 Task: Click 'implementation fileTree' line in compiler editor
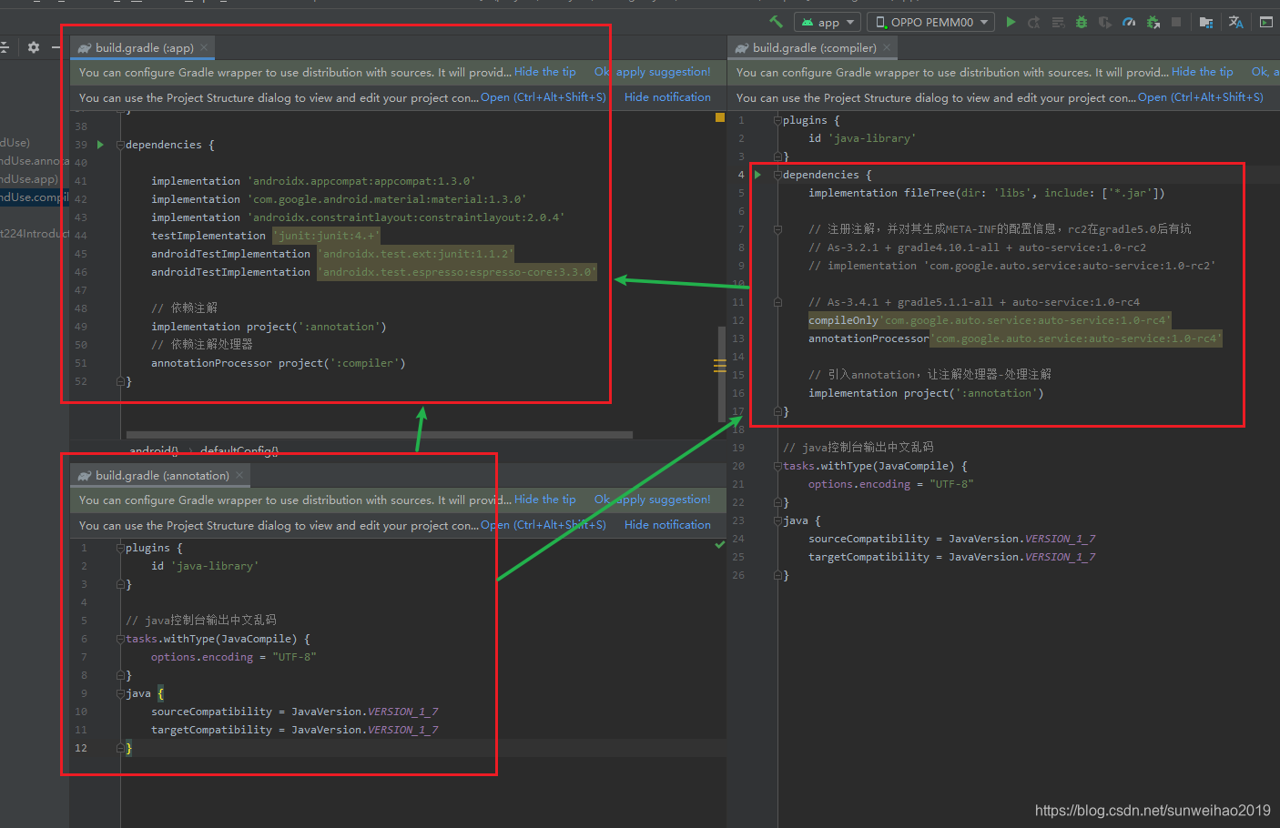pos(987,193)
